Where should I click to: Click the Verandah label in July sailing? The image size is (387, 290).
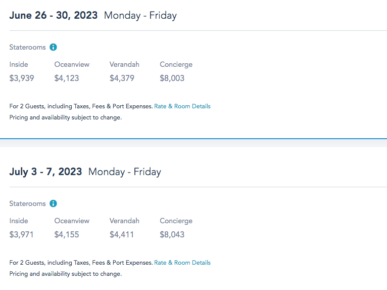124,221
